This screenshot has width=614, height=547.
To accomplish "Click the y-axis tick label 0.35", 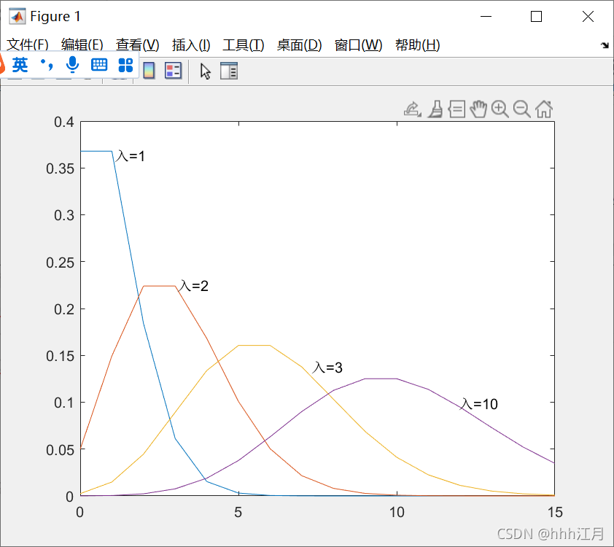I will click(x=60, y=168).
